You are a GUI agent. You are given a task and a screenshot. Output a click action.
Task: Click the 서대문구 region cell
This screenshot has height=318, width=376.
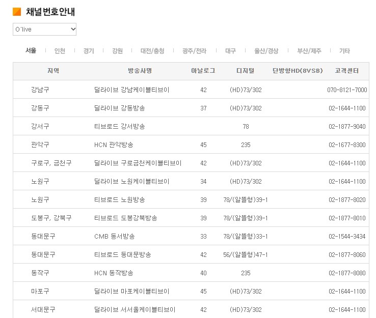[x=43, y=309]
